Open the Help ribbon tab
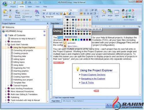Image resolution: width=144 pixels, height=110 pixels. (45, 7)
